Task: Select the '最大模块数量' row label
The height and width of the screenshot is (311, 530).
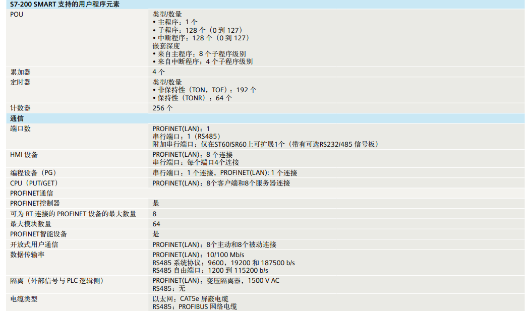Action: click(31, 224)
